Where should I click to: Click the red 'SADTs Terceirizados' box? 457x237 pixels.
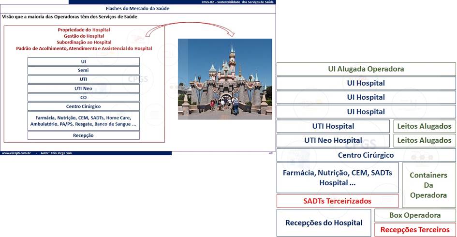338,201
